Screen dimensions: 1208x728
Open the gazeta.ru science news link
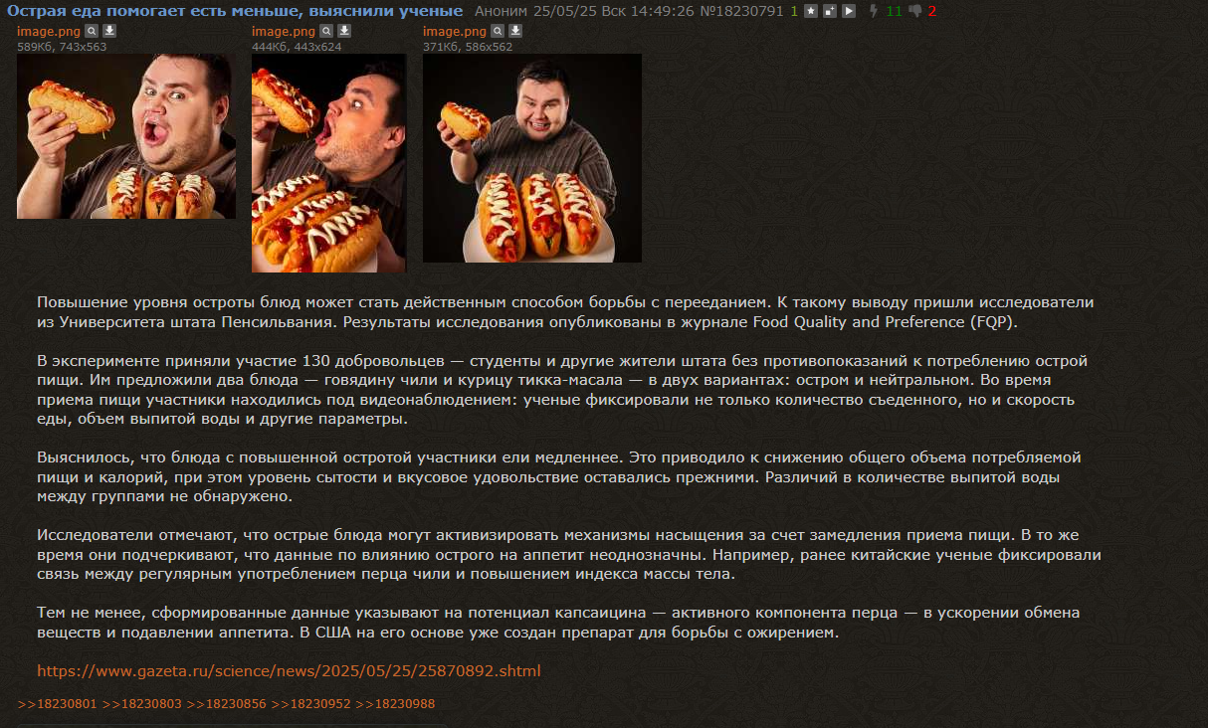(289, 670)
